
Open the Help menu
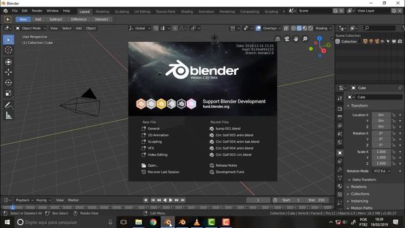(66, 11)
